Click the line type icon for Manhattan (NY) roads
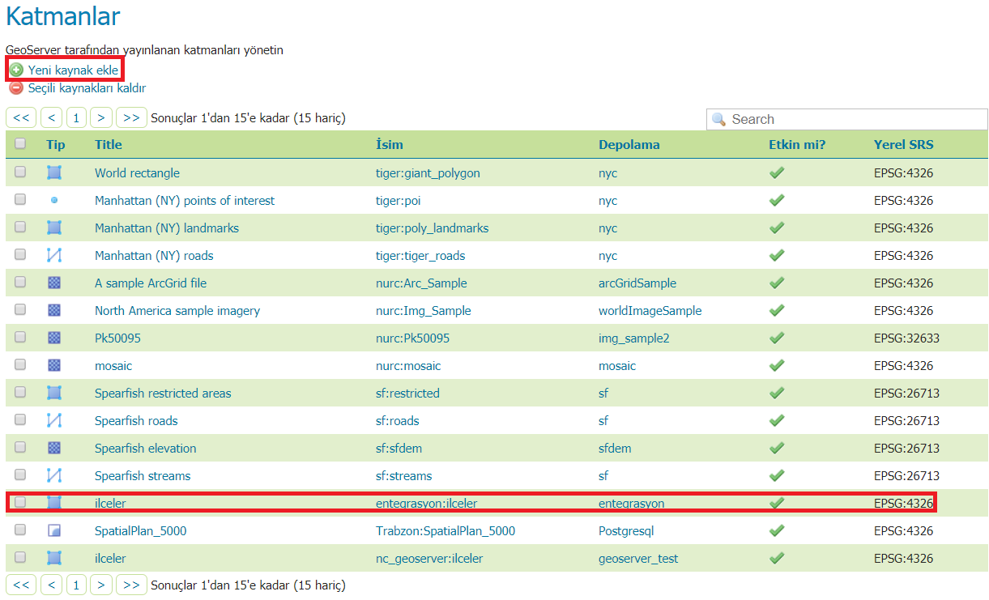 coord(54,255)
